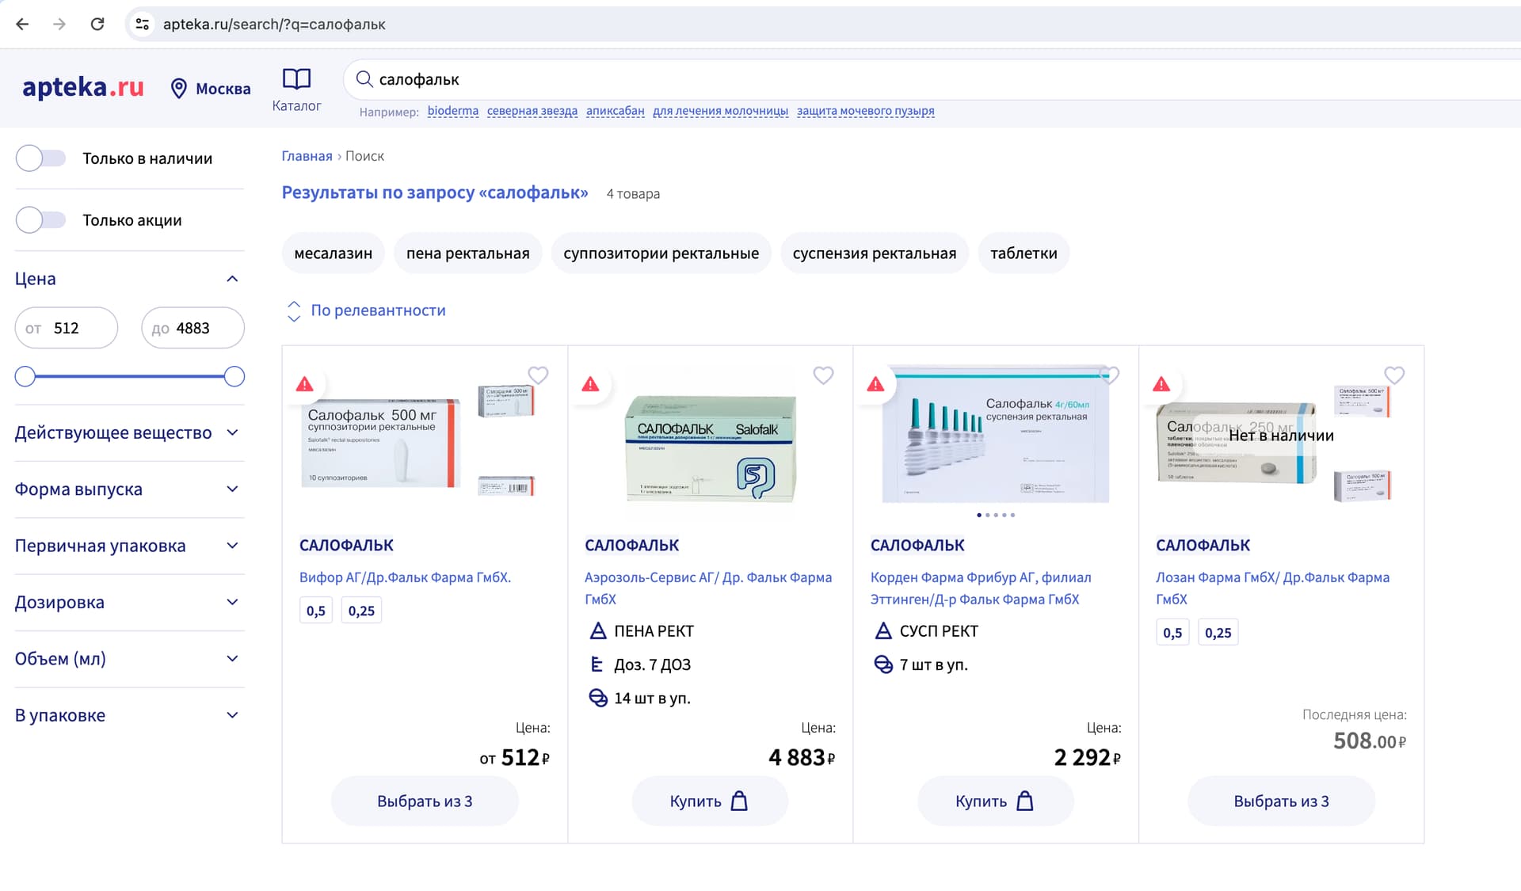
Task: Select the суспензия ректальная chip
Action: click(875, 253)
